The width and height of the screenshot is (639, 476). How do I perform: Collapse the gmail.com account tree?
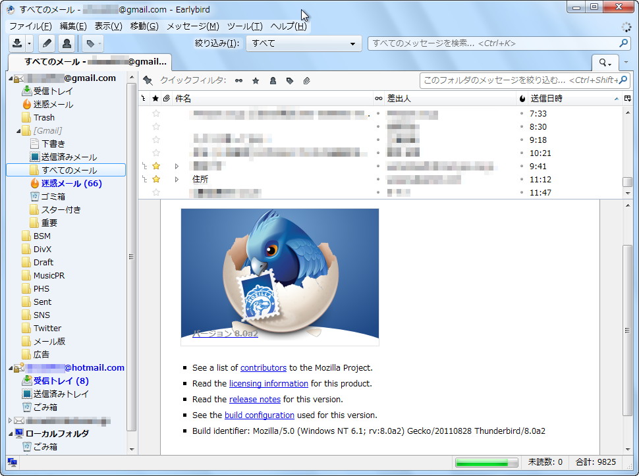pos(10,78)
